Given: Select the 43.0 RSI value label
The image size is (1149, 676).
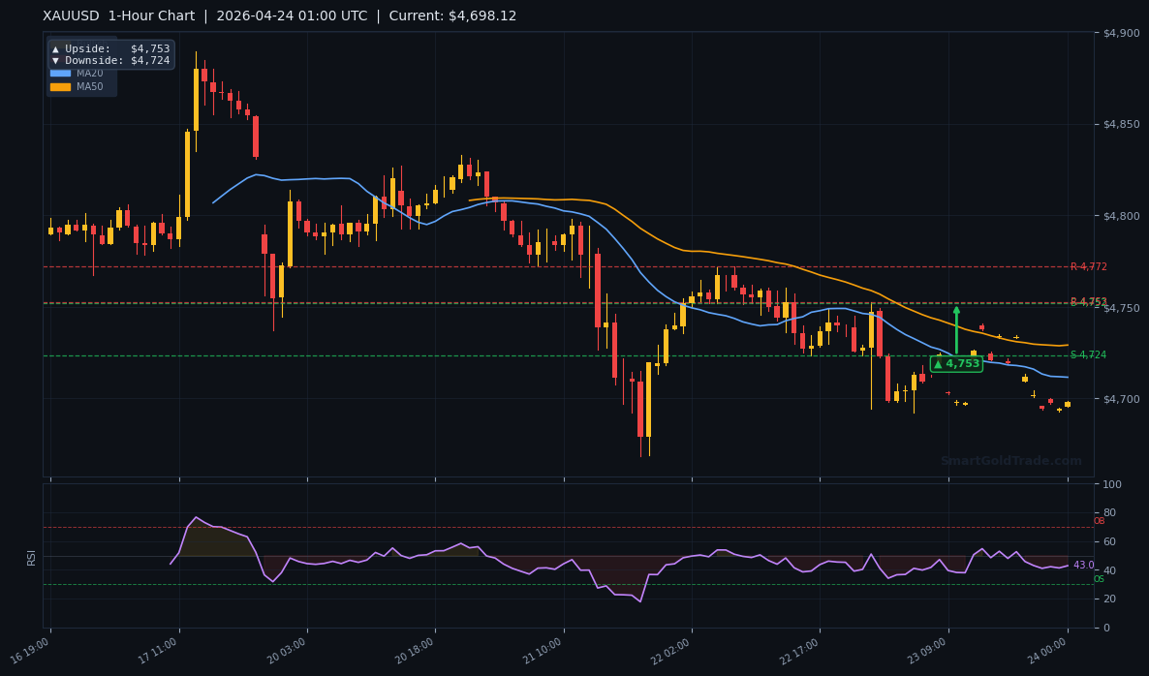Looking at the screenshot, I should tap(1082, 565).
